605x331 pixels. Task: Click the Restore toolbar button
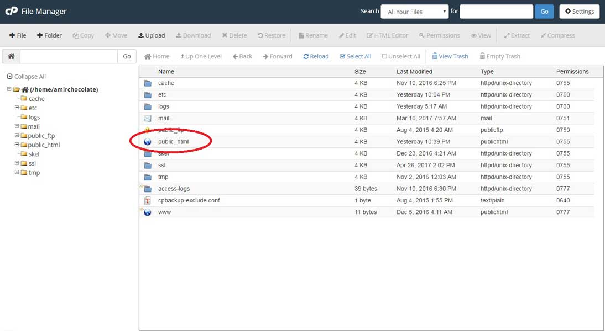pyautogui.click(x=272, y=35)
